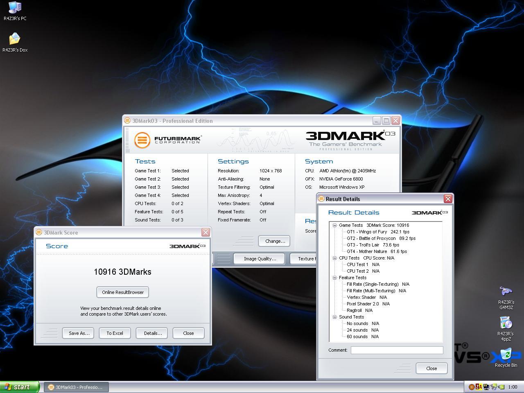Select CPU Test 2 row

point(363,271)
